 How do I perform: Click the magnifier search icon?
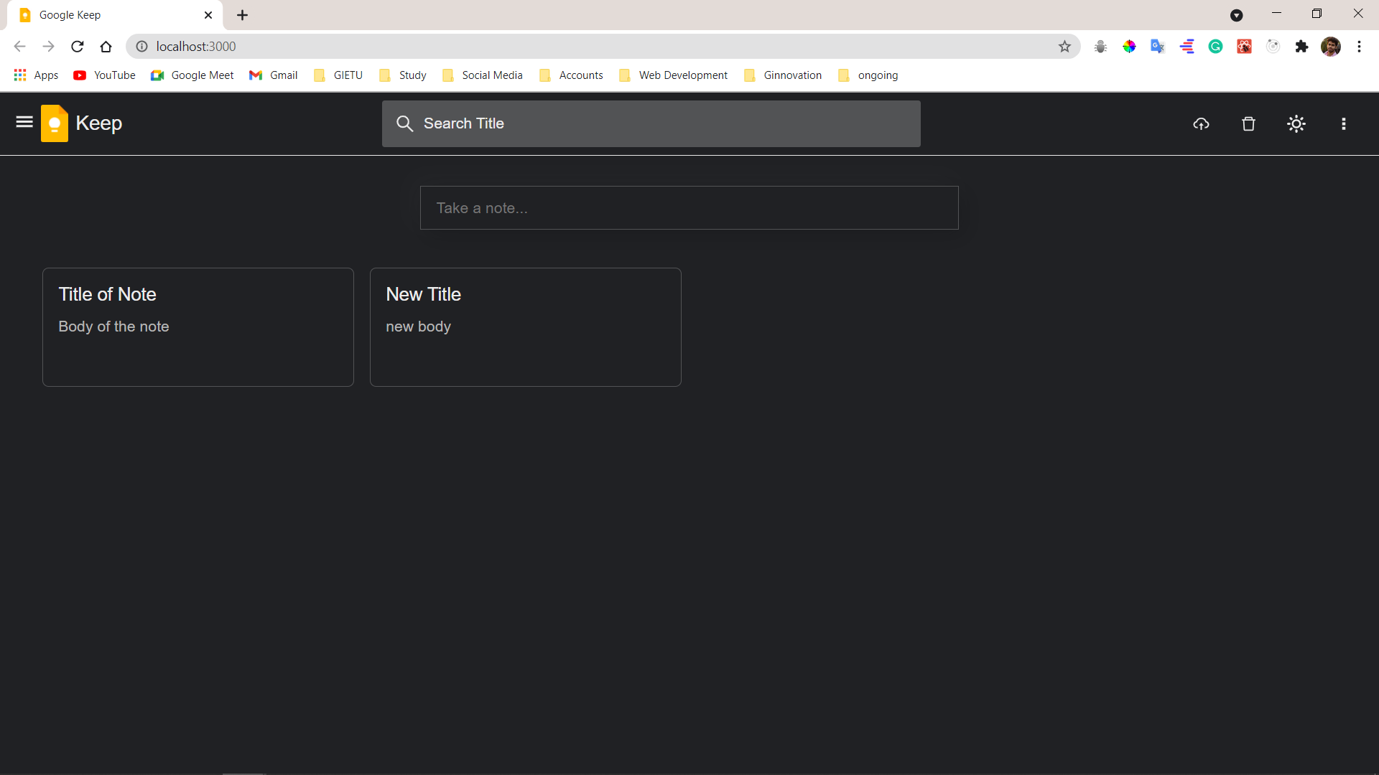coord(404,123)
